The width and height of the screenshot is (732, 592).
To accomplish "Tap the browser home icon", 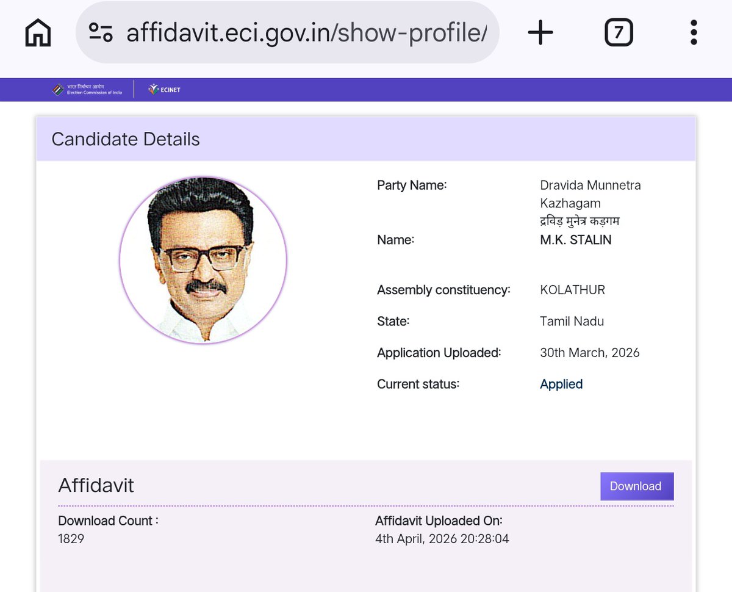I will [x=38, y=32].
